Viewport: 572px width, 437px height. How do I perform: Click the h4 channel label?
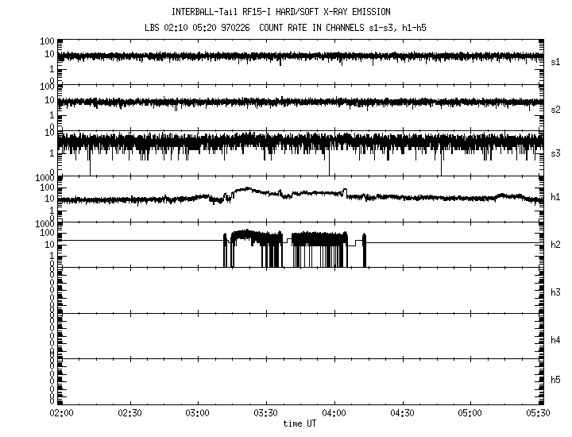point(555,340)
